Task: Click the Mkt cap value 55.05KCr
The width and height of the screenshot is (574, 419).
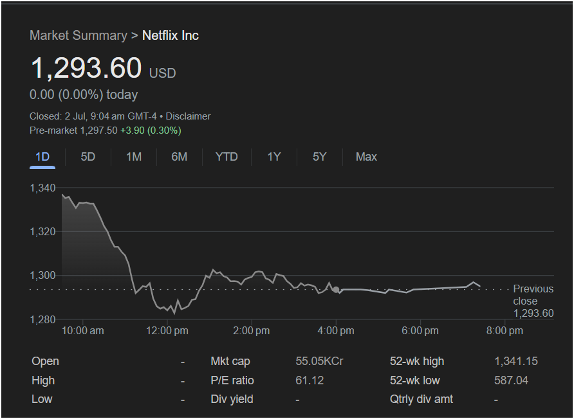Action: click(319, 361)
